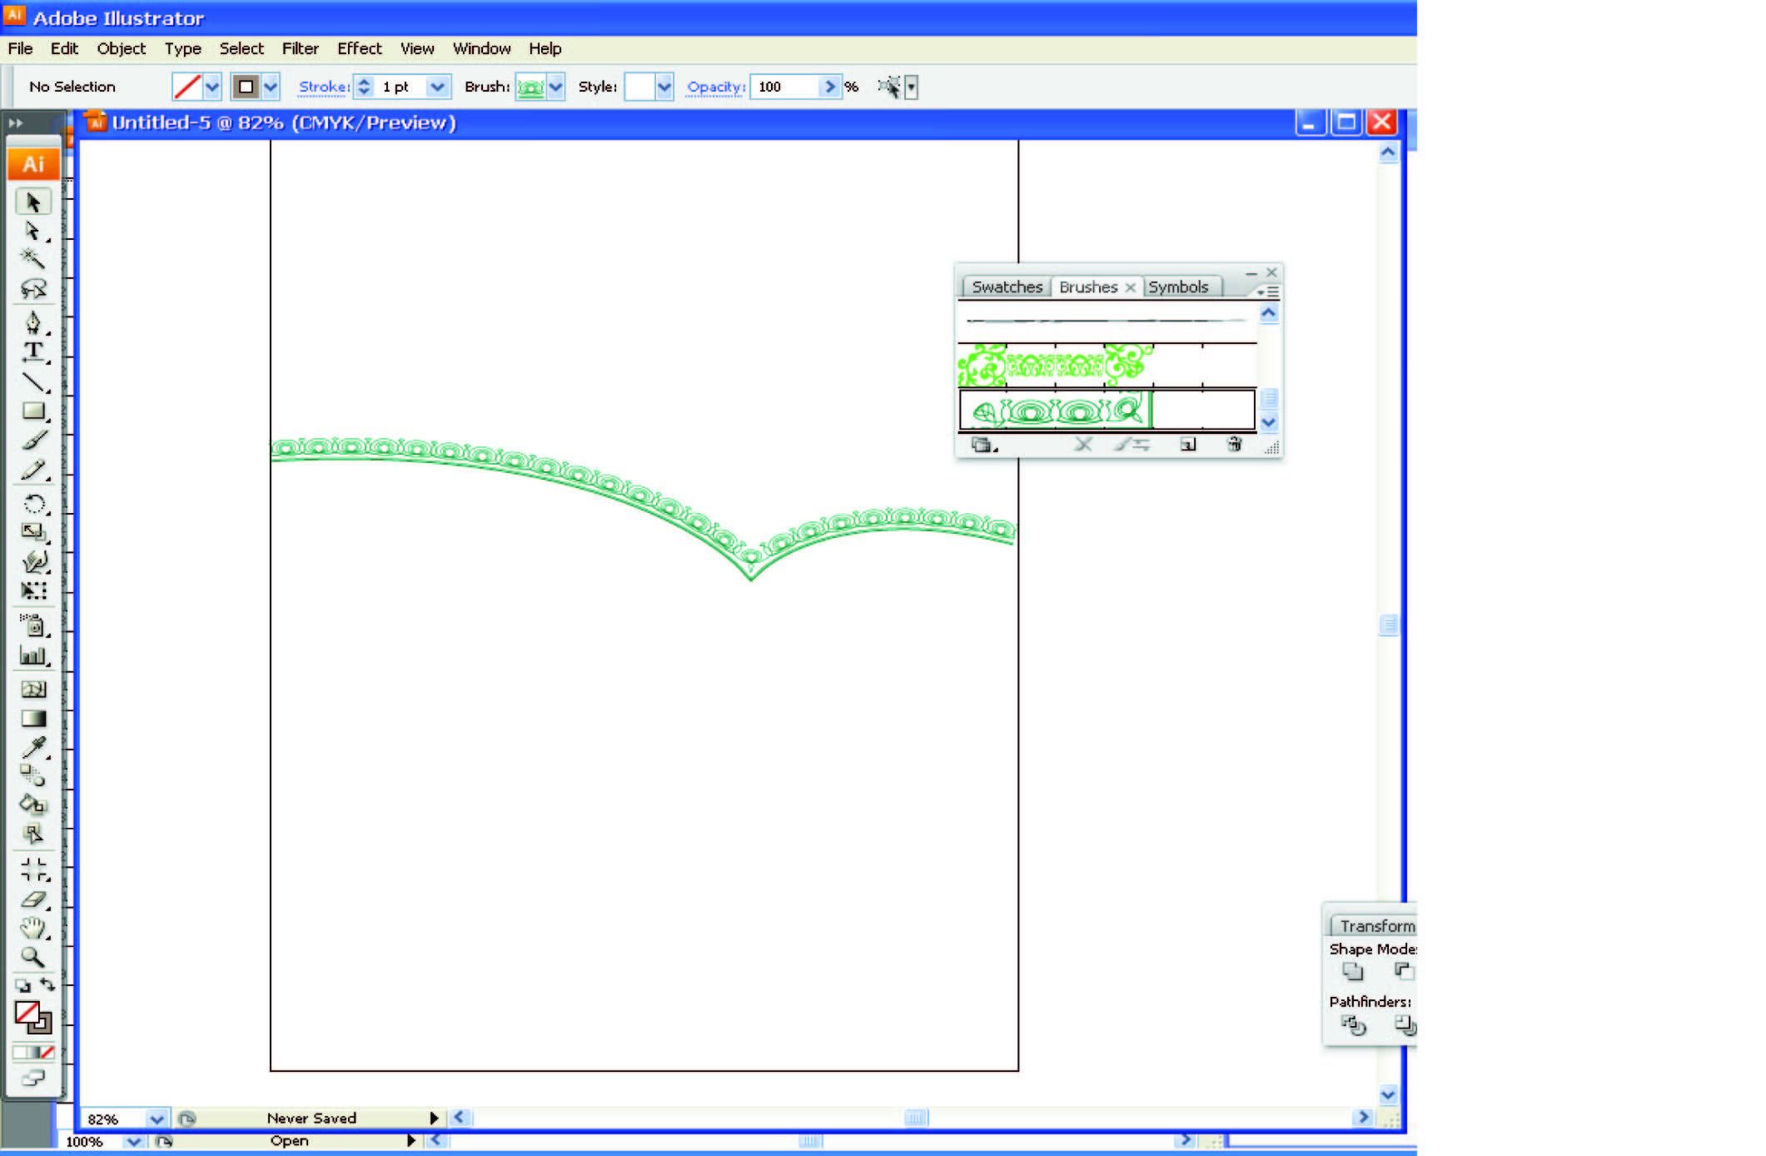Screen dimensions: 1766x1156
Task: Switch to the Swatches tab
Action: click(1006, 287)
